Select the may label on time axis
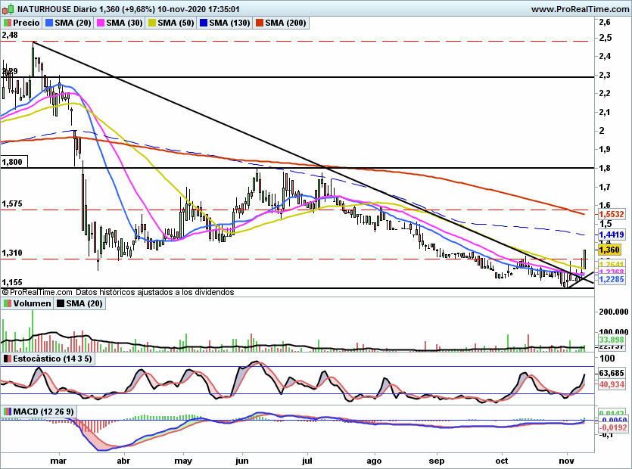Image resolution: width=632 pixels, height=469 pixels. tap(183, 461)
